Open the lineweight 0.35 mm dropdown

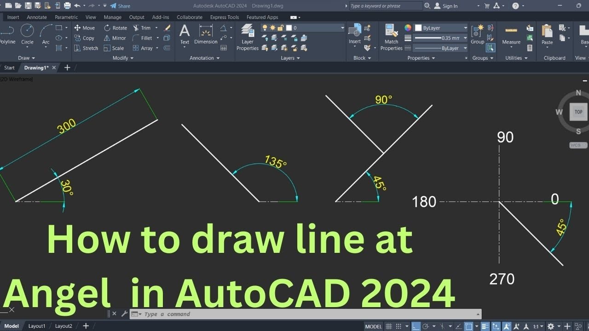click(x=465, y=38)
